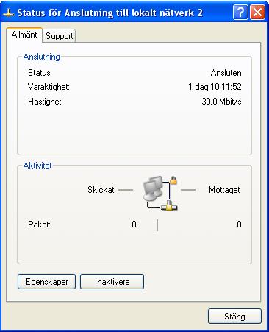This screenshot has width=269, height=332.
Task: Click the Ansluten status value
Action: click(226, 73)
